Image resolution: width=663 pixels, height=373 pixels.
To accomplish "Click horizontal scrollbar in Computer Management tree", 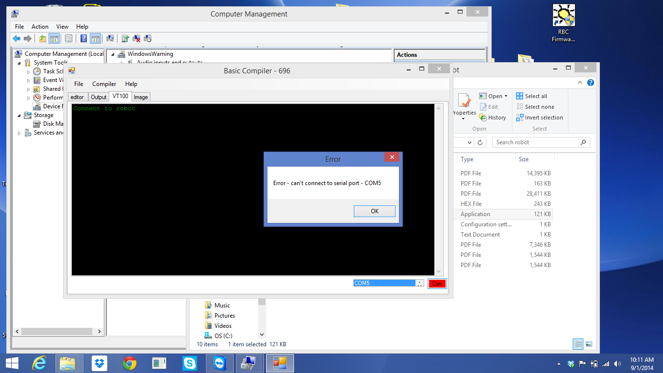I will pyautogui.click(x=57, y=332).
